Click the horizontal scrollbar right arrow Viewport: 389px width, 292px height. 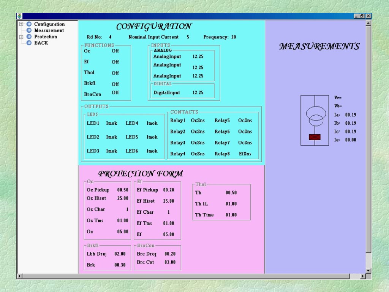[x=363, y=276]
